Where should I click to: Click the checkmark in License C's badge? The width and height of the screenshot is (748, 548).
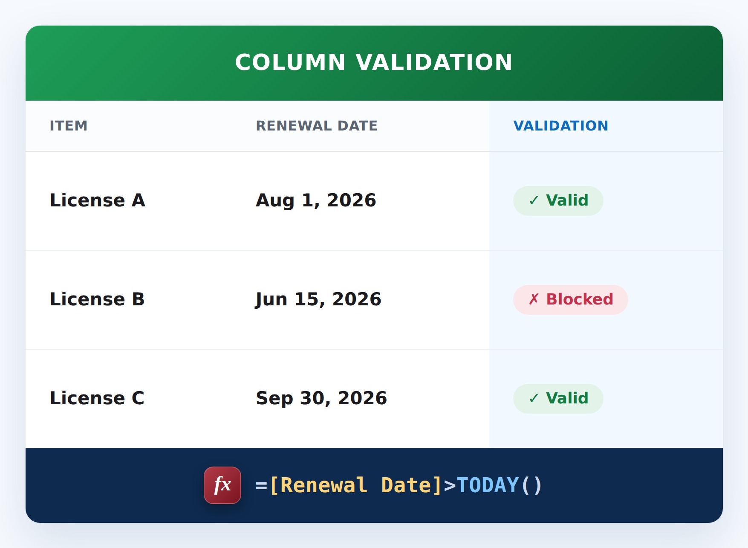click(x=534, y=398)
